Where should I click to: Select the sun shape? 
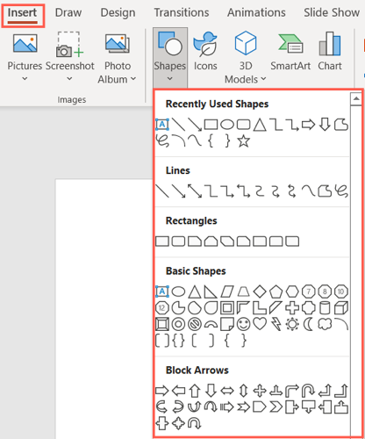tap(292, 324)
